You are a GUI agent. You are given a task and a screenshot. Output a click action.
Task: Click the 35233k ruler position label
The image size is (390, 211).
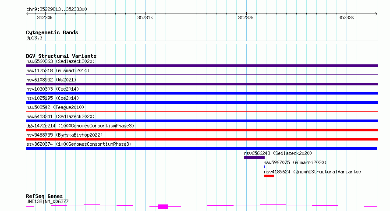point(346,18)
